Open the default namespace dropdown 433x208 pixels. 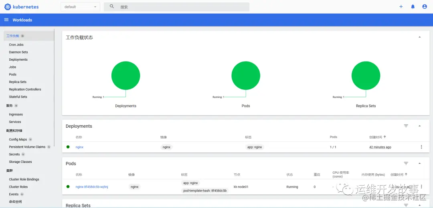click(x=80, y=7)
